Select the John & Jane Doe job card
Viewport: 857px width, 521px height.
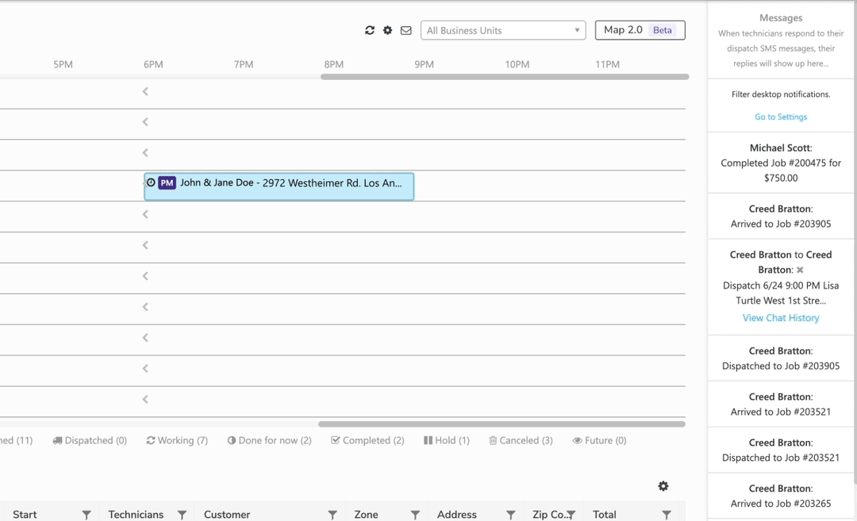click(279, 187)
